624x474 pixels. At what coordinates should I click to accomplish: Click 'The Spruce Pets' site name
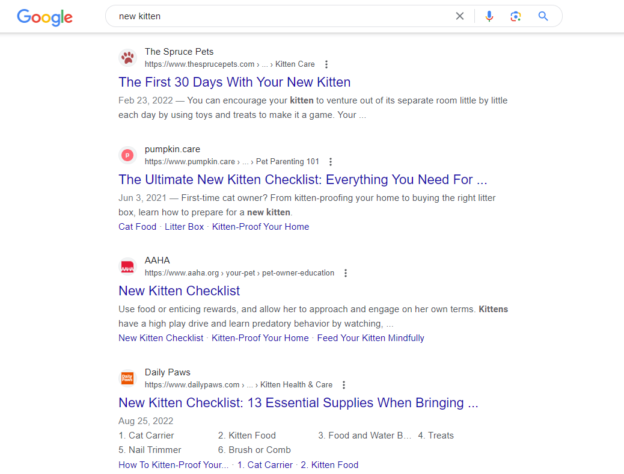[x=179, y=52]
